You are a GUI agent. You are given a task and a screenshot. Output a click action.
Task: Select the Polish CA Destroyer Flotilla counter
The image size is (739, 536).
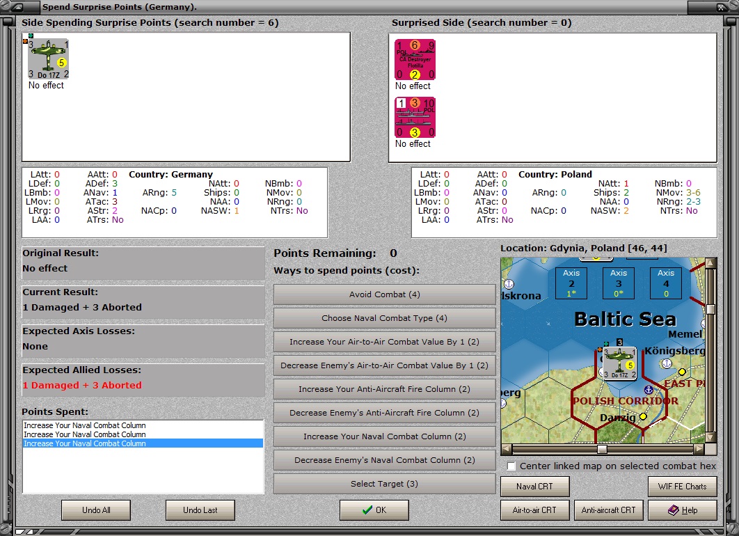pyautogui.click(x=415, y=59)
